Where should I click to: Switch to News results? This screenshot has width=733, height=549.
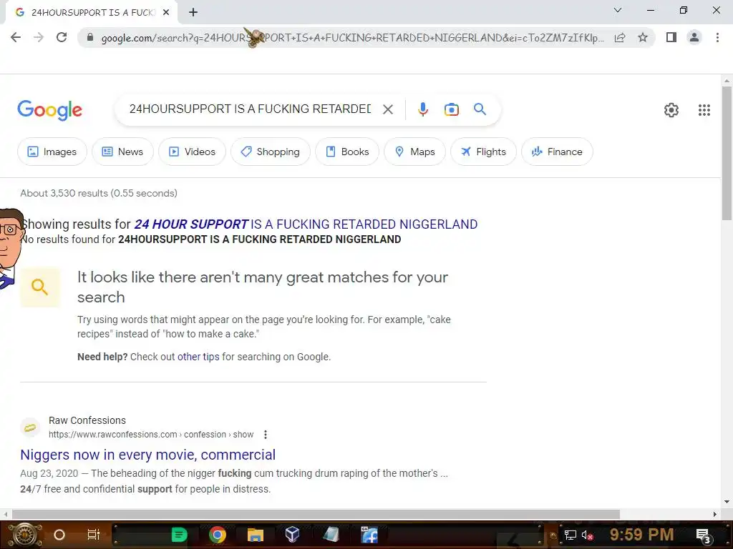click(122, 152)
